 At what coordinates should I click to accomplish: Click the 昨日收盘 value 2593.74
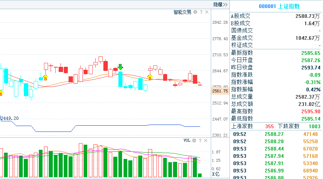point(311,68)
